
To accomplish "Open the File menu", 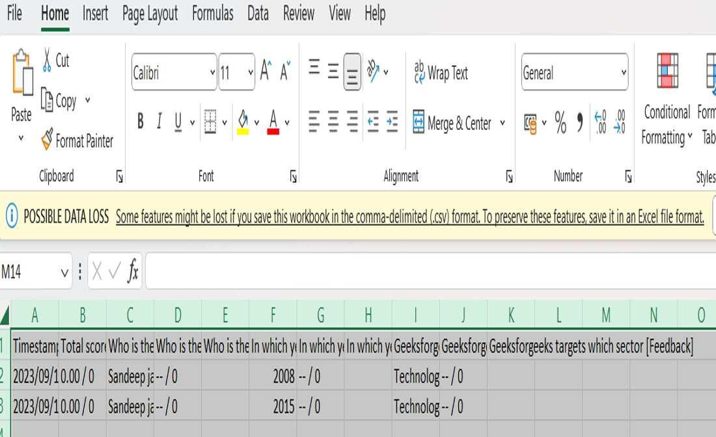I will coord(14,13).
